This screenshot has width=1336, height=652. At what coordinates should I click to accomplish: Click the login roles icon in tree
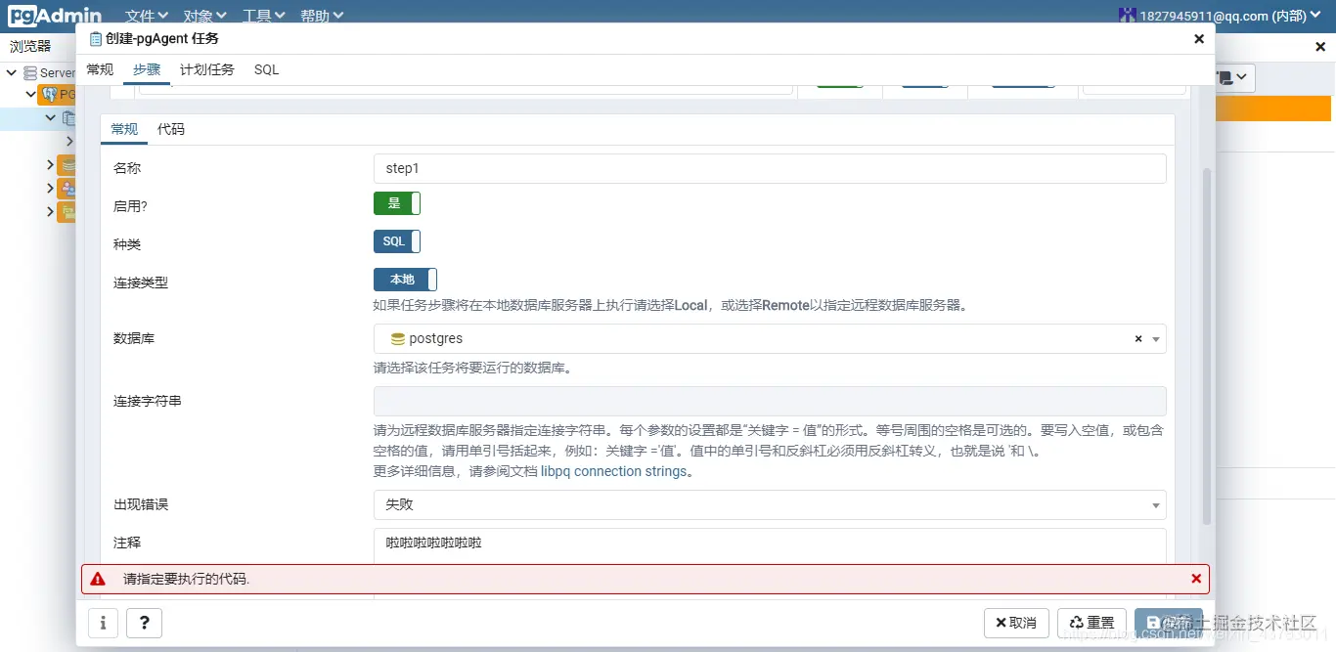point(67,188)
